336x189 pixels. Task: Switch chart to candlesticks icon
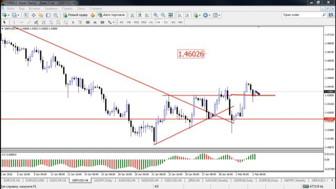click(140, 15)
